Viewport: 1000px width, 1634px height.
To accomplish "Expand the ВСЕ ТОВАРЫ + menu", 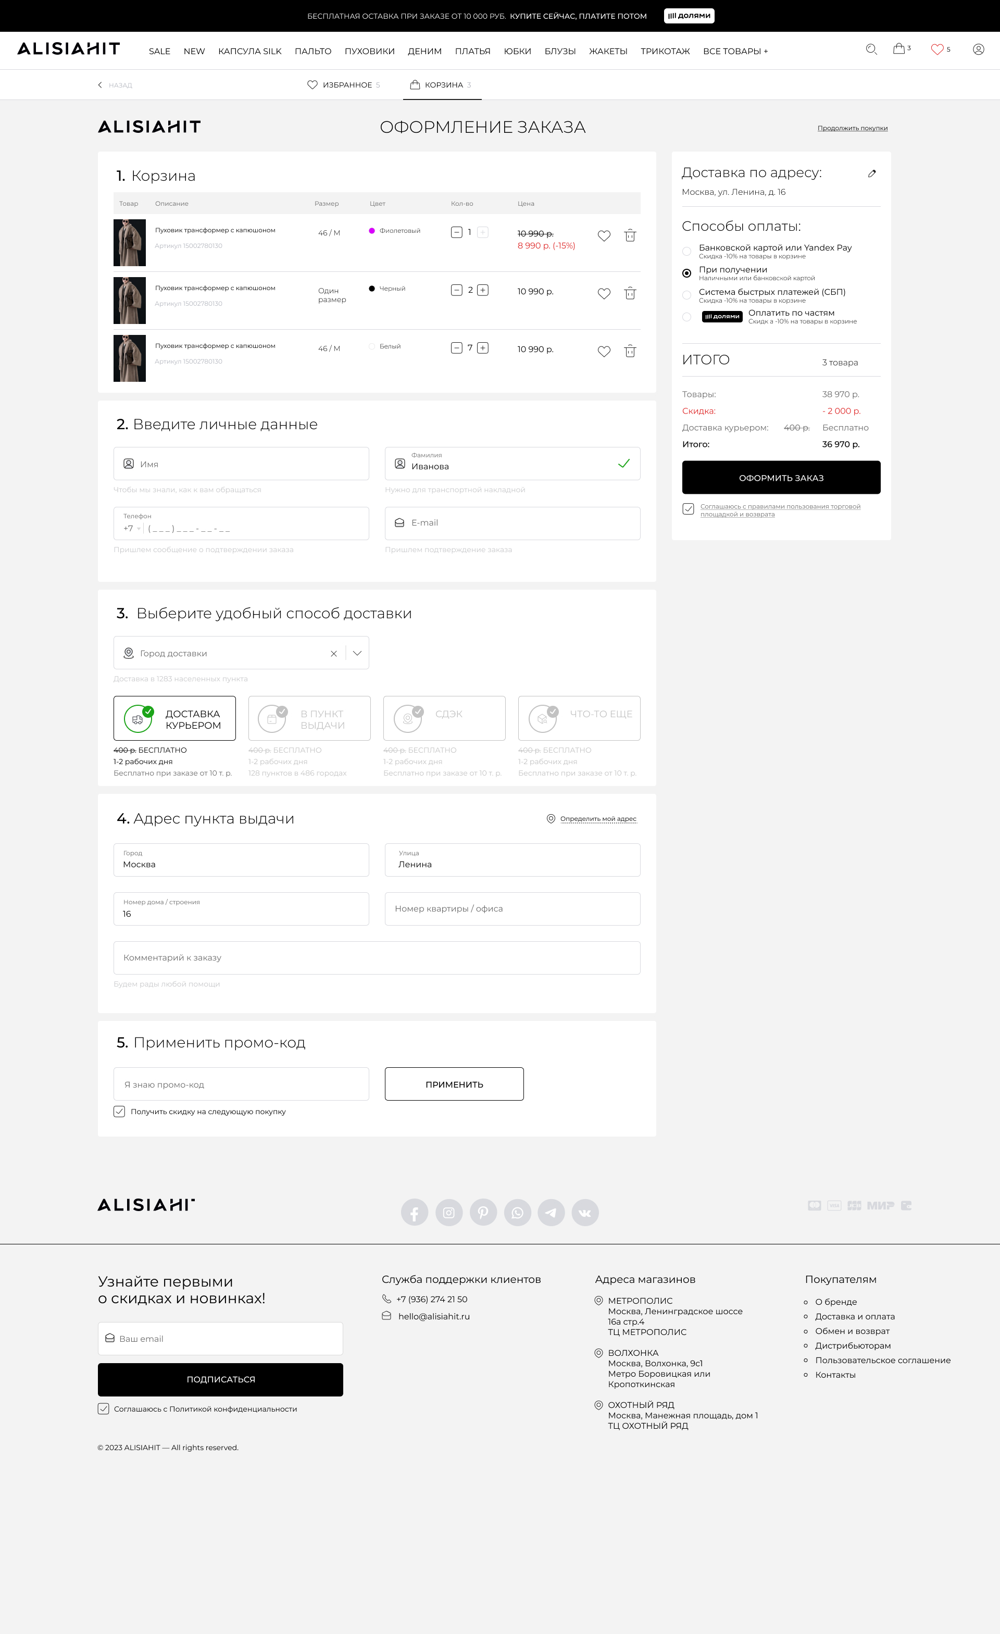I will pyautogui.click(x=735, y=51).
